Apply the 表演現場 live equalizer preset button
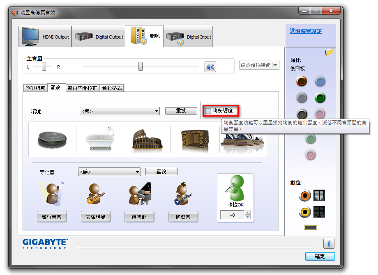378x275 pixels. (x=96, y=217)
